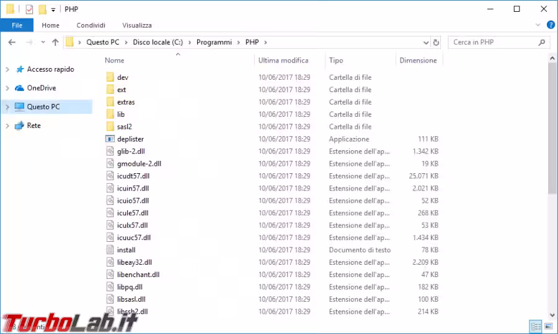558x334 pixels.
Task: Select the dev folder icon
Action: click(x=110, y=77)
